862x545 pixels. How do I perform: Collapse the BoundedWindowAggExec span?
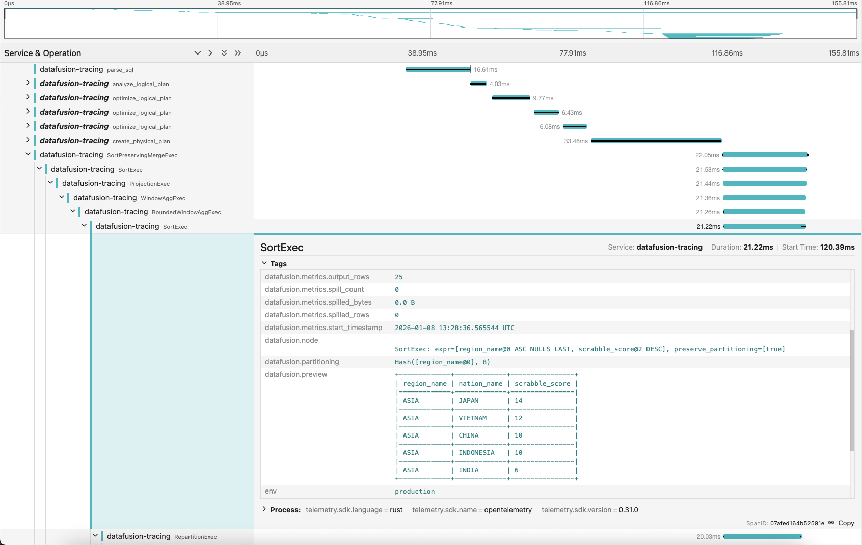[x=73, y=211]
